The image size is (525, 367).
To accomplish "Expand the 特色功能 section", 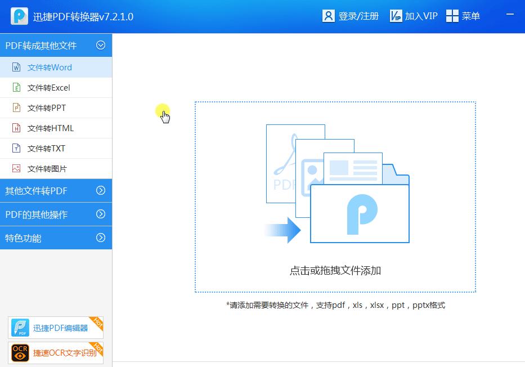I will [102, 238].
